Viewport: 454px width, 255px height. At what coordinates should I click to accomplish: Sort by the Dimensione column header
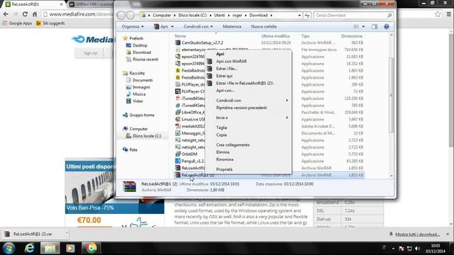click(x=352, y=36)
